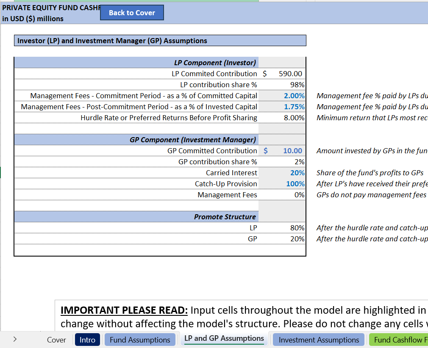Click the 'GPs do not pay management fees' note
The width and height of the screenshot is (428, 348).
click(372, 195)
